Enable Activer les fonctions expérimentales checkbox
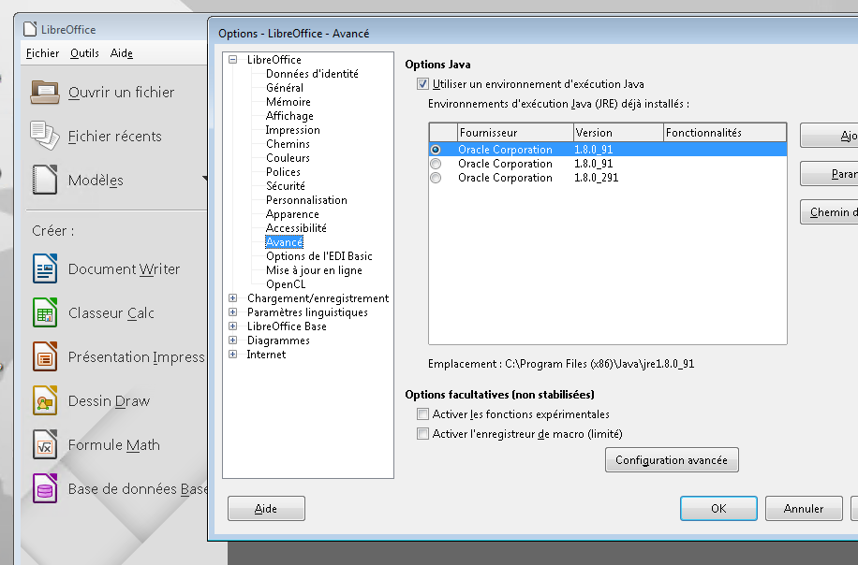Image resolution: width=858 pixels, height=565 pixels. coord(422,414)
